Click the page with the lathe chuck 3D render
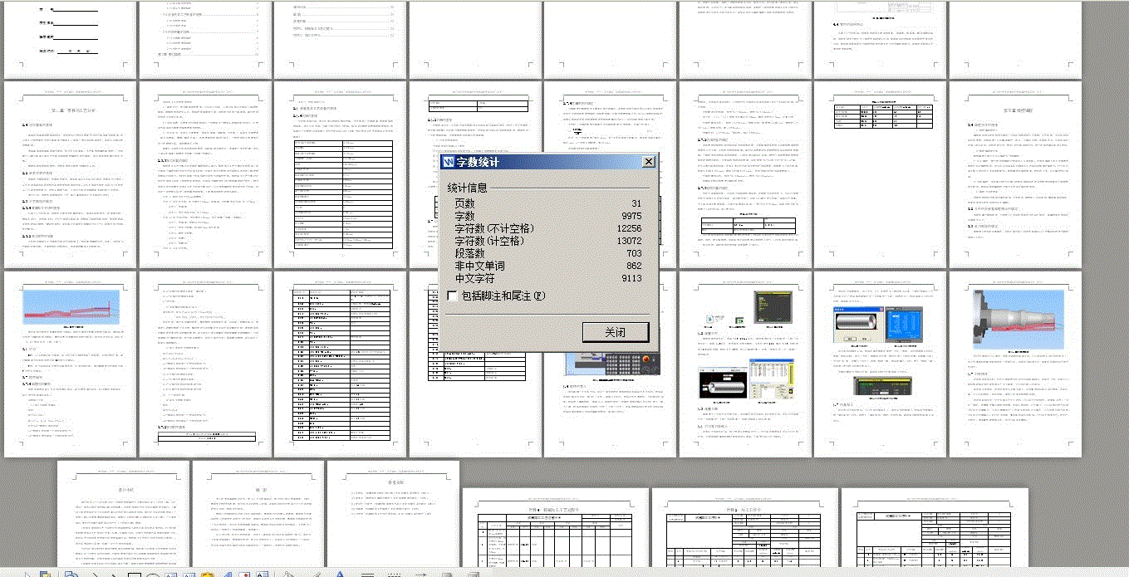1129x577 pixels. point(1015,364)
